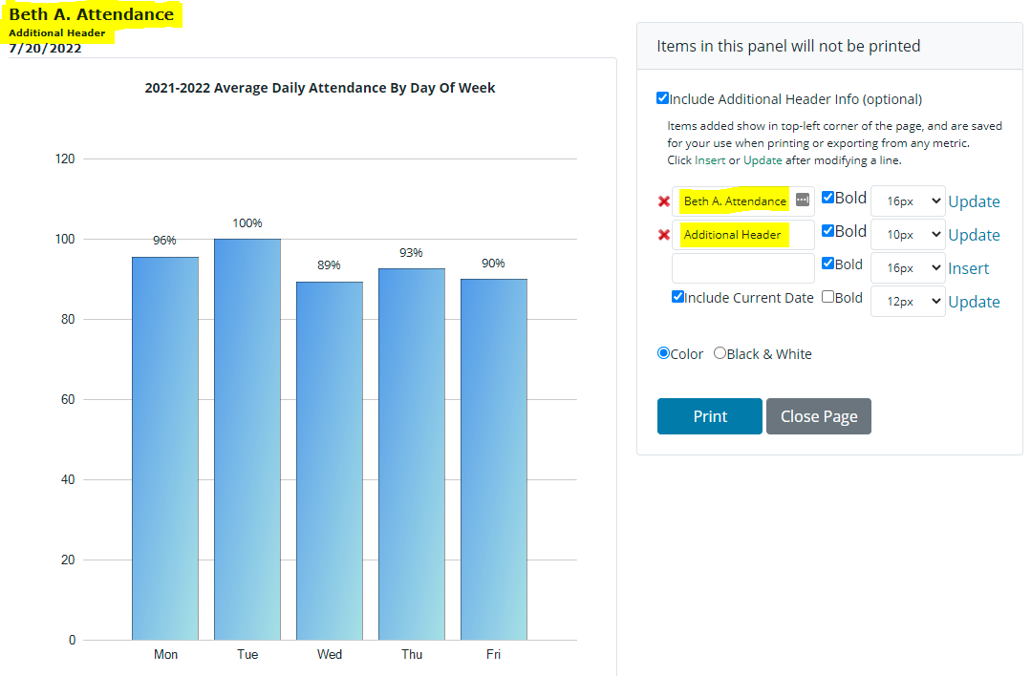Click Insert link to add new header
This screenshot has width=1031, height=676.
(968, 268)
